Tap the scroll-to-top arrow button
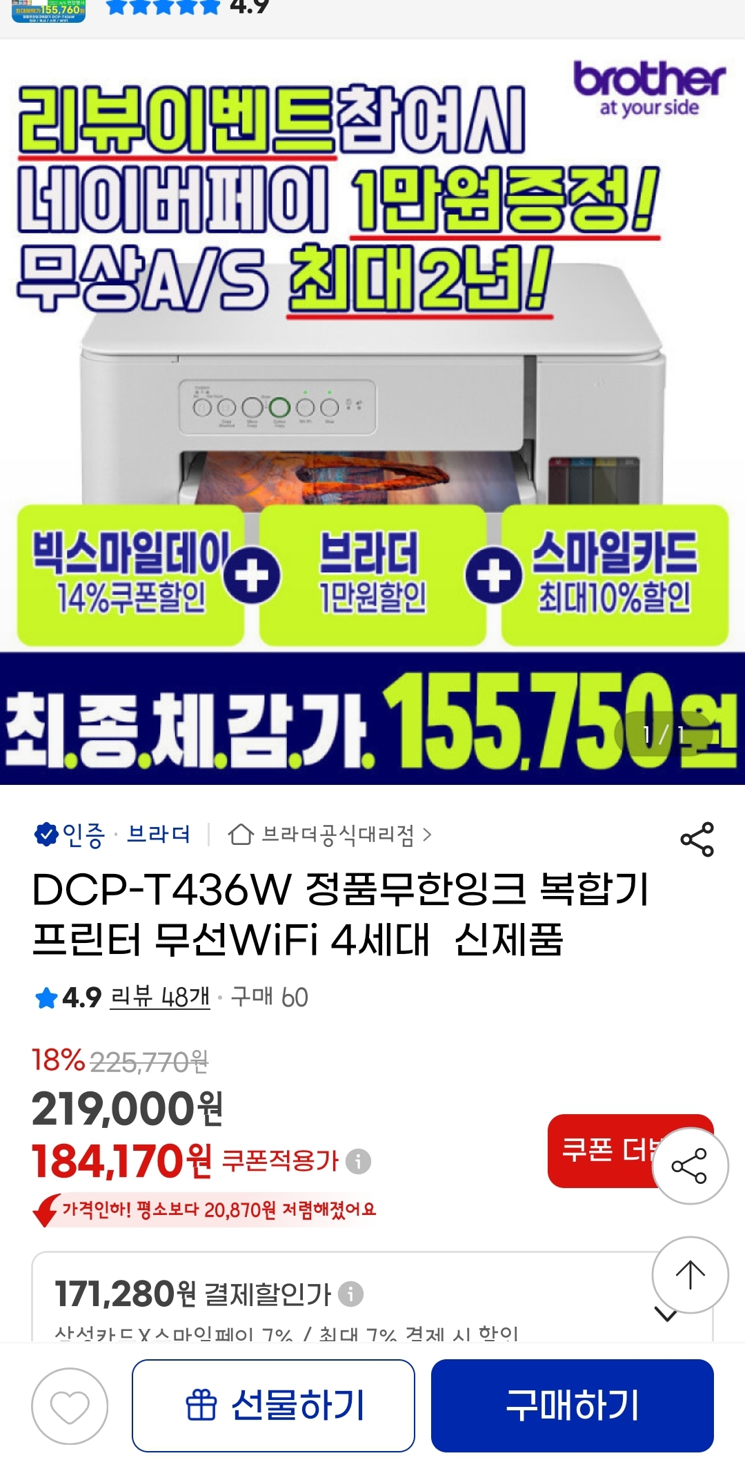Viewport: 745px width, 1469px height. (690, 1275)
